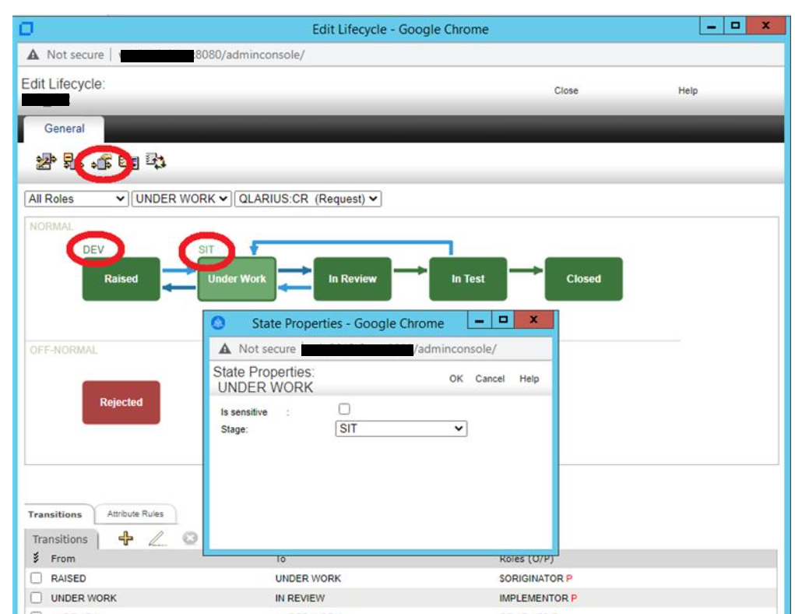Click UNDER WORK in the From column
Image resolution: width=795 pixels, height=614 pixels.
click(x=83, y=598)
